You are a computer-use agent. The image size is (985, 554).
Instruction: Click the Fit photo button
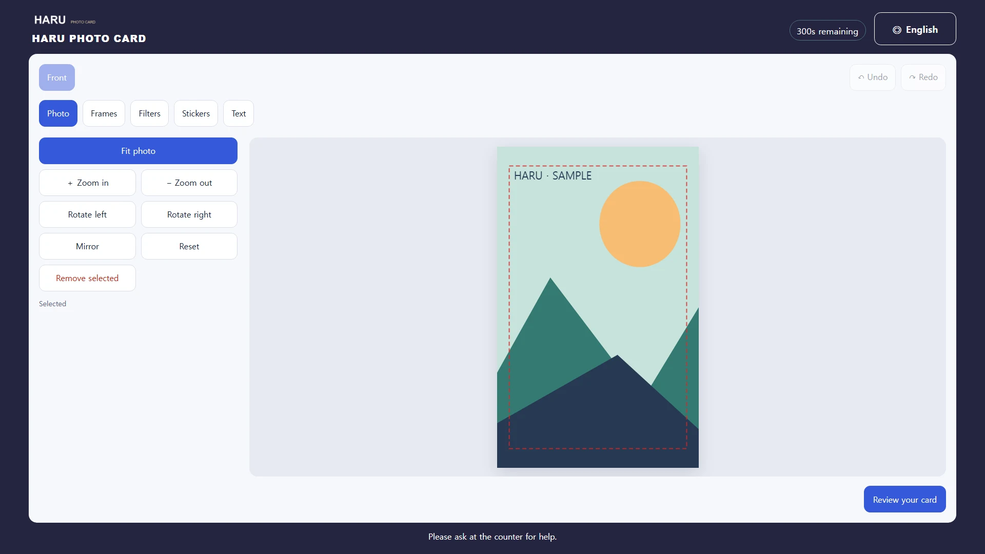138,151
